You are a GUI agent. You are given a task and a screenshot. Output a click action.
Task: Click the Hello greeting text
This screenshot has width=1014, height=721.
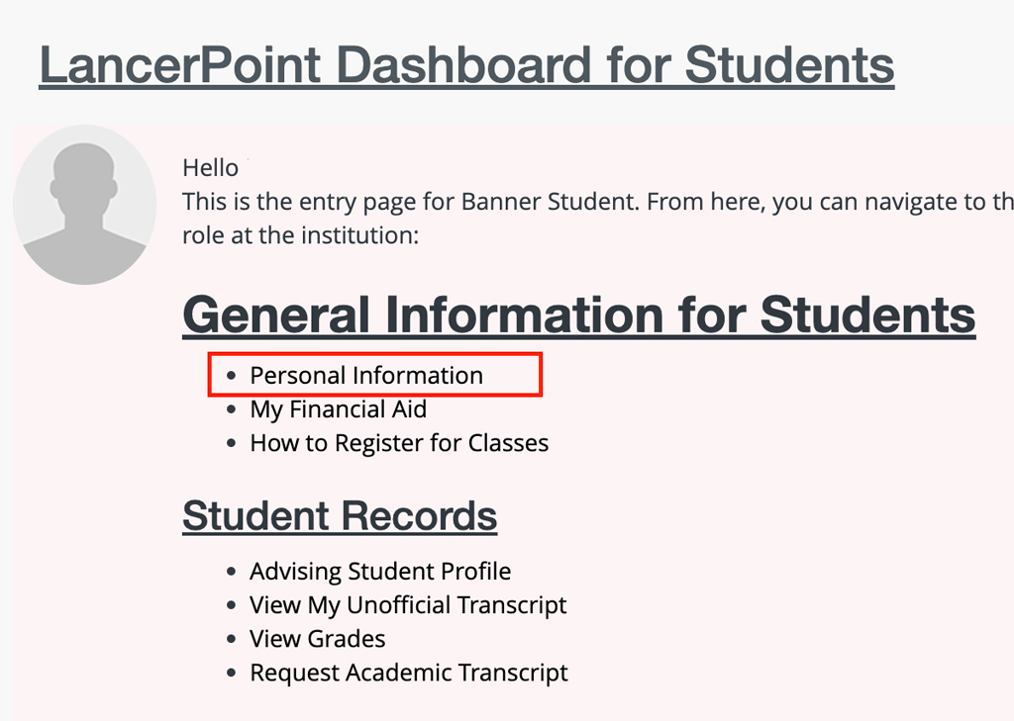click(x=211, y=168)
